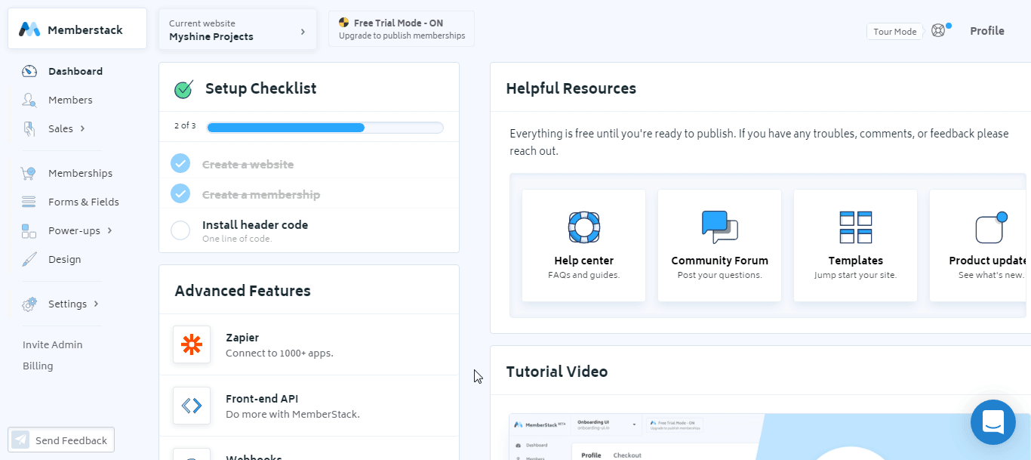
Task: Click the Dashboard speedometer icon
Action: pos(29,71)
